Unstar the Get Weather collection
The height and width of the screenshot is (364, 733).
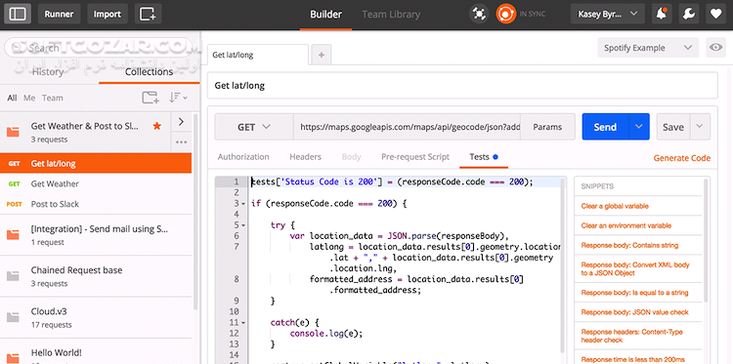[157, 126]
